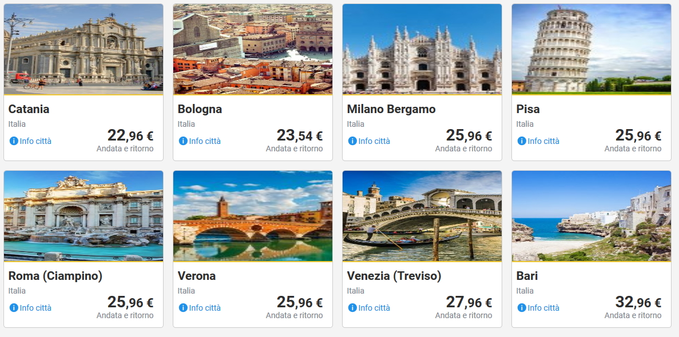Select the Venezia Rialto bridge image
This screenshot has height=337, width=679.
(x=422, y=216)
